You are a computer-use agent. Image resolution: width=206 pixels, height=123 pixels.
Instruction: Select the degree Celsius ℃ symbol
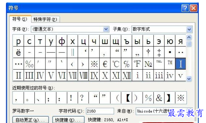click(x=116, y=64)
